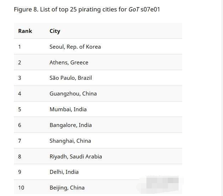Select Seoul, Rep. of Korea cell
The image size is (223, 196).
click(x=75, y=47)
